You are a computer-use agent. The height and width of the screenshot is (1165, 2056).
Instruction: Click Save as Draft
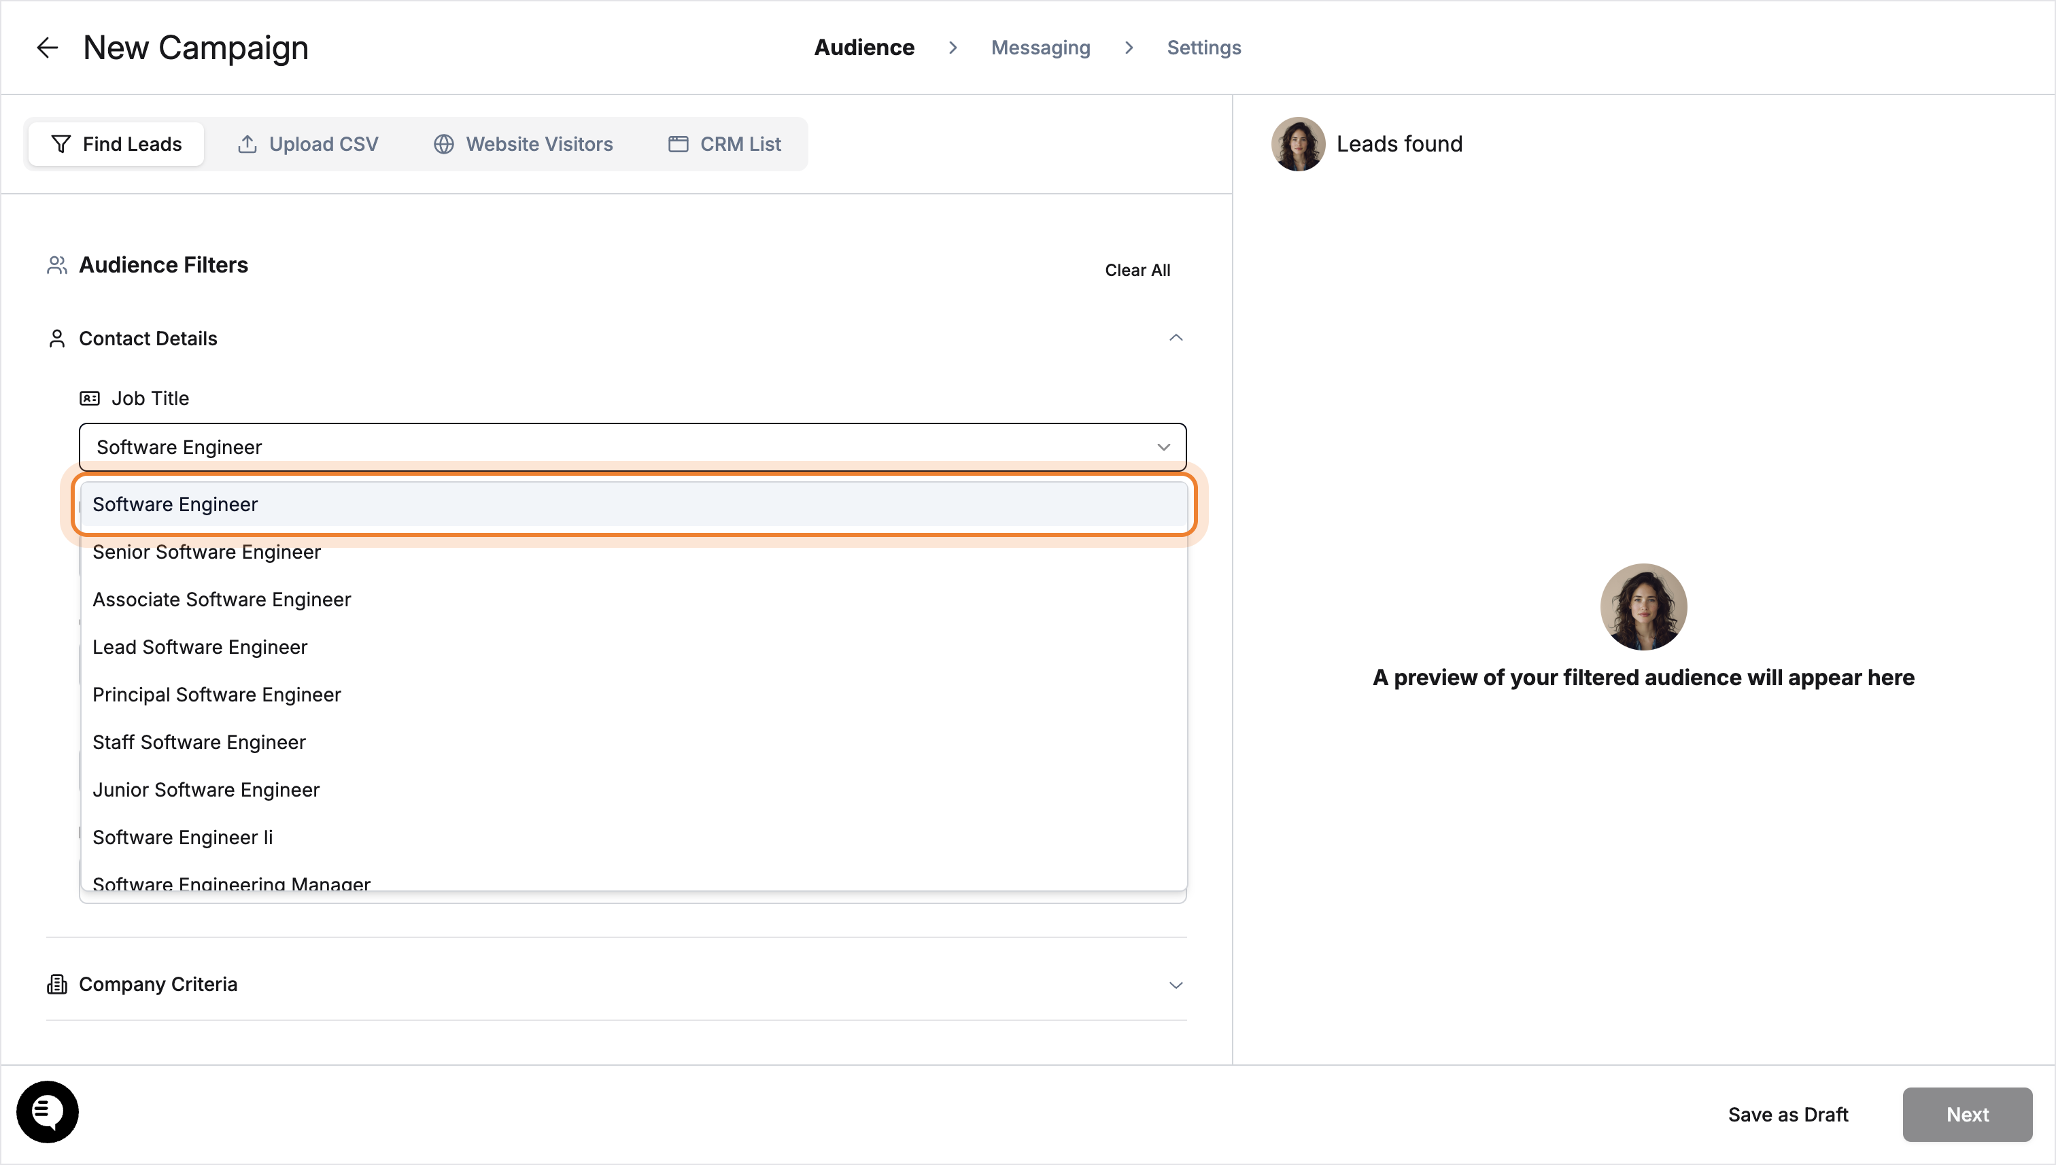pyautogui.click(x=1788, y=1115)
